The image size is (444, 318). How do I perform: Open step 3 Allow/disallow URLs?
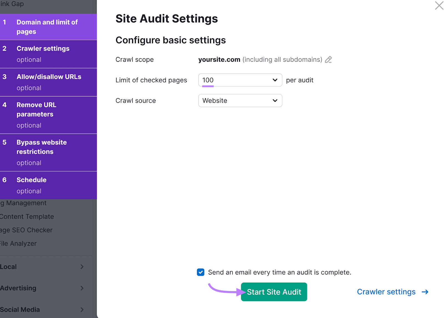49,82
